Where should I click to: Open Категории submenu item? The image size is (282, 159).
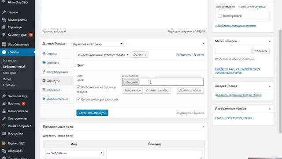tap(9, 73)
